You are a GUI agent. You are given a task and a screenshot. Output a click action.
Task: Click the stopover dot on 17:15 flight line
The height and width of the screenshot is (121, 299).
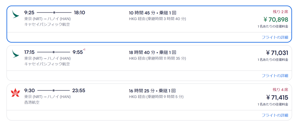(x=53, y=52)
